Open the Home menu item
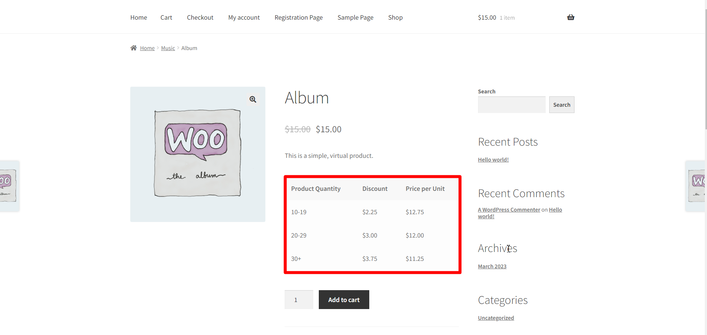This screenshot has height=335, width=707. point(138,17)
